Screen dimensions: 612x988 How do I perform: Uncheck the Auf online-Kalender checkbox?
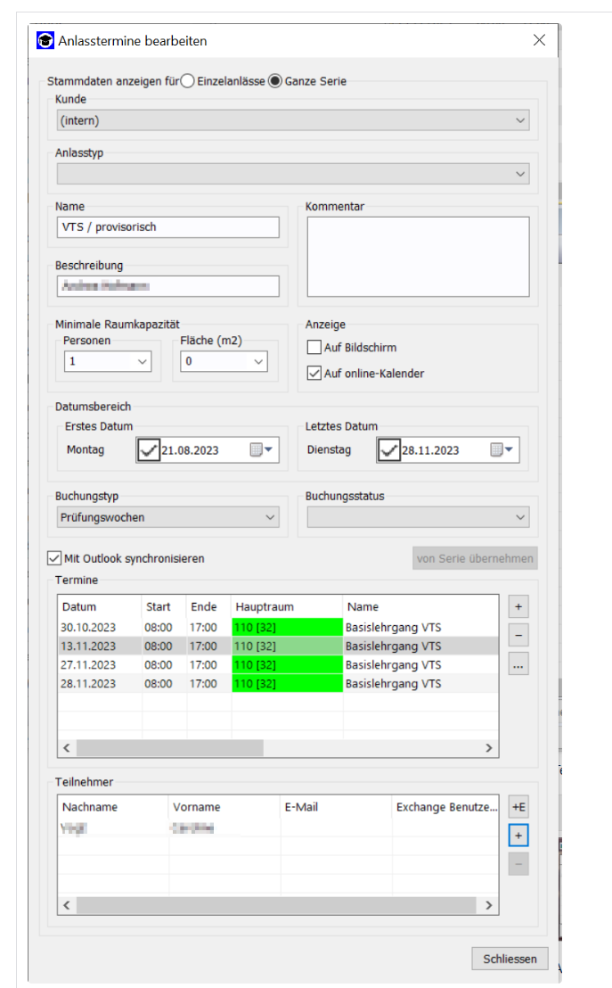314,373
